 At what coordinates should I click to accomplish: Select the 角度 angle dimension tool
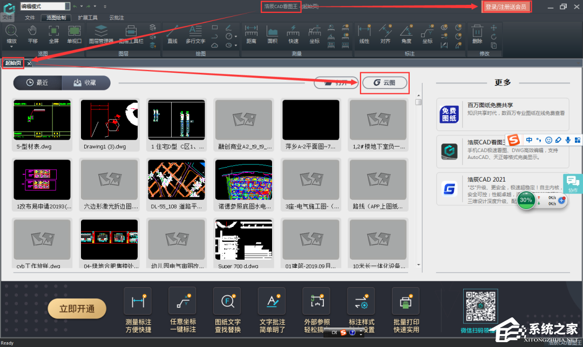point(406,34)
